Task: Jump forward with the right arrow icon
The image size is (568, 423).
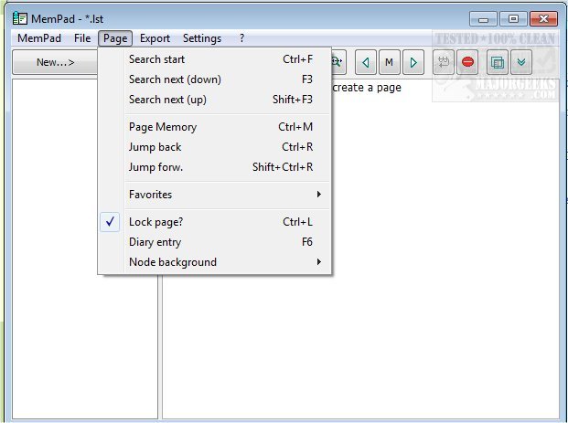Action: pos(413,62)
